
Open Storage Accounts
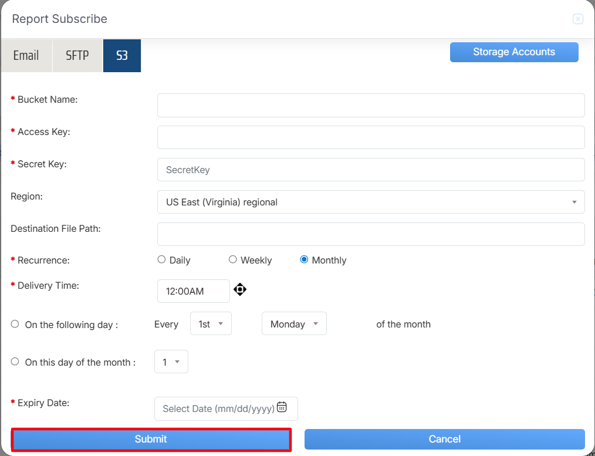point(514,52)
